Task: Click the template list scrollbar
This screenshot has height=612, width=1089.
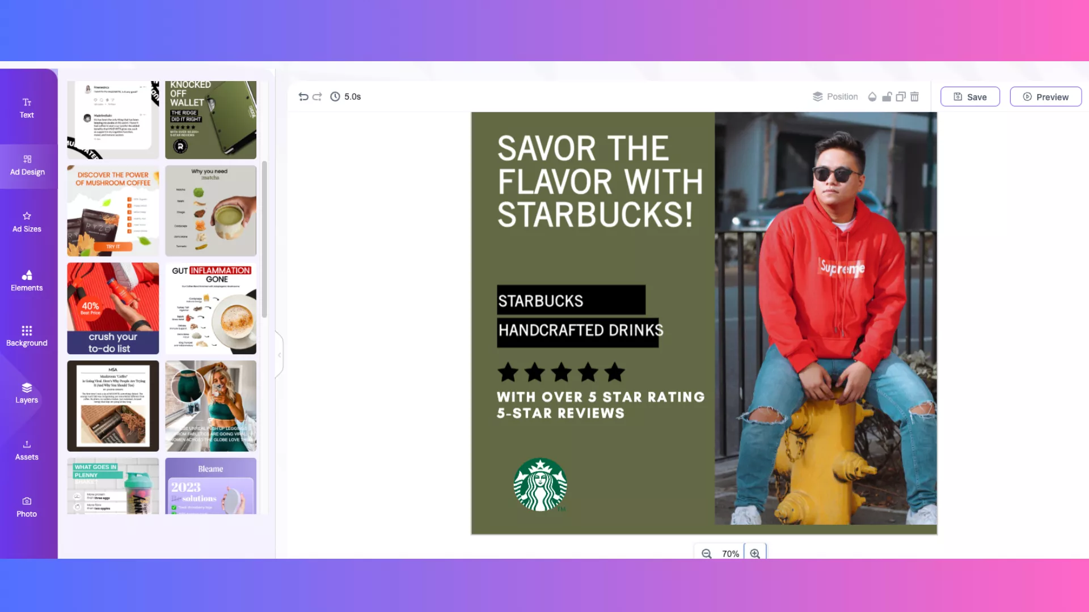Action: 264,238
